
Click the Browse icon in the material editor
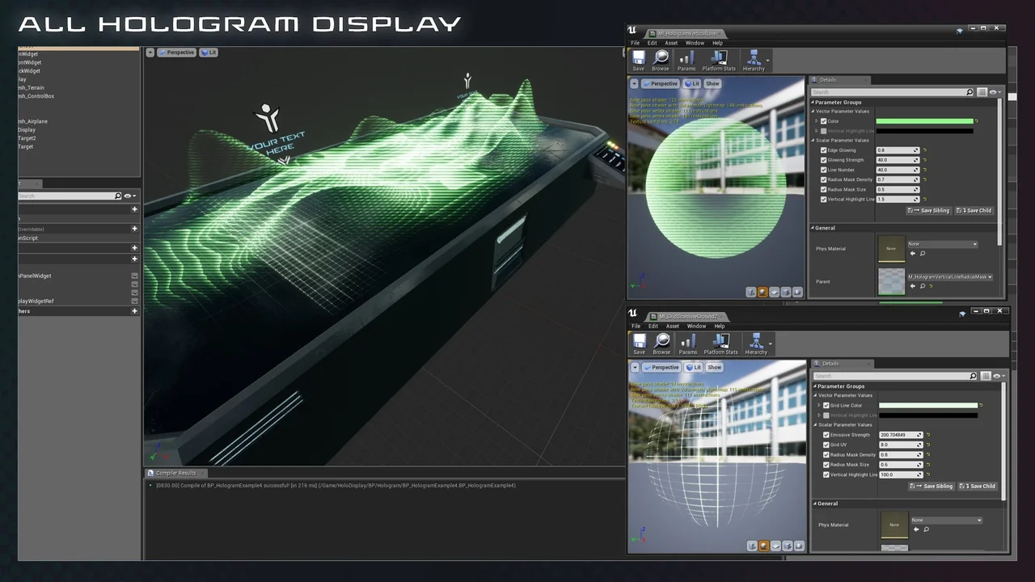661,59
